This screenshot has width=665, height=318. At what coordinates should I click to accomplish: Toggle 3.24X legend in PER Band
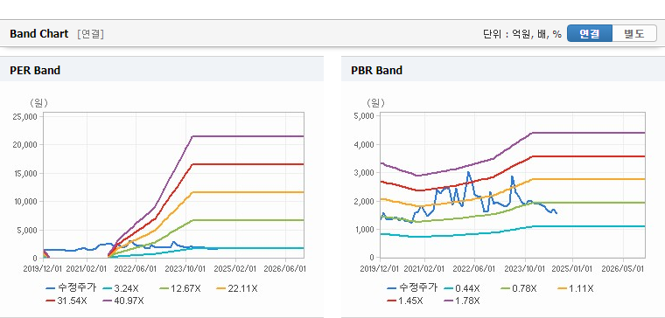pyautogui.click(x=121, y=288)
